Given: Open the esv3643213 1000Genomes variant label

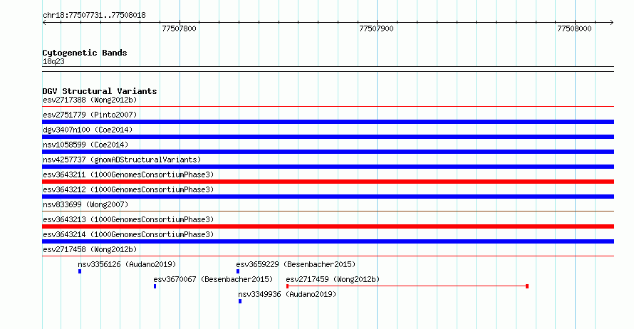Looking at the screenshot, I should (x=128, y=219).
